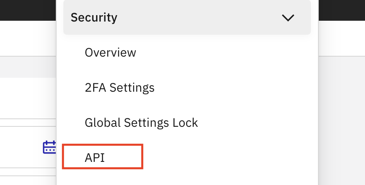Toggle the Security dropdown's down arrow
365x185 pixels.
tap(288, 18)
